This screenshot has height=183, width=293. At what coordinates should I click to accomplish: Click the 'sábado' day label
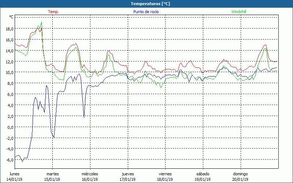203,174
